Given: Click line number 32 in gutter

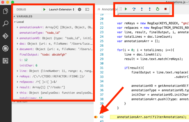Looking at the screenshot, I should 102,72.
